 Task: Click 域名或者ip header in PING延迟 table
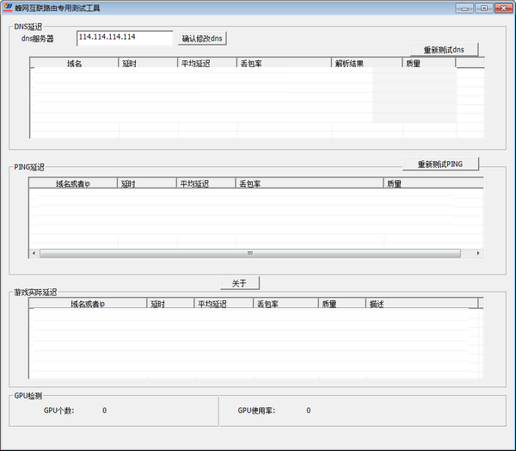coord(72,183)
